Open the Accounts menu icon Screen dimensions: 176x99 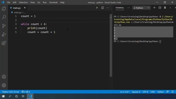point(4,77)
